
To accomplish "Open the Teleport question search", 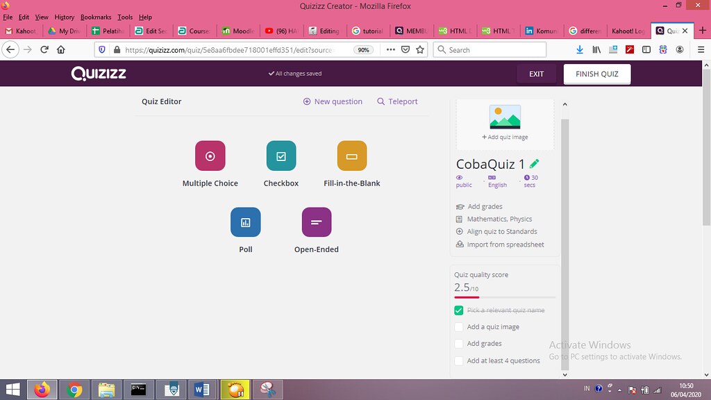I will click(397, 101).
